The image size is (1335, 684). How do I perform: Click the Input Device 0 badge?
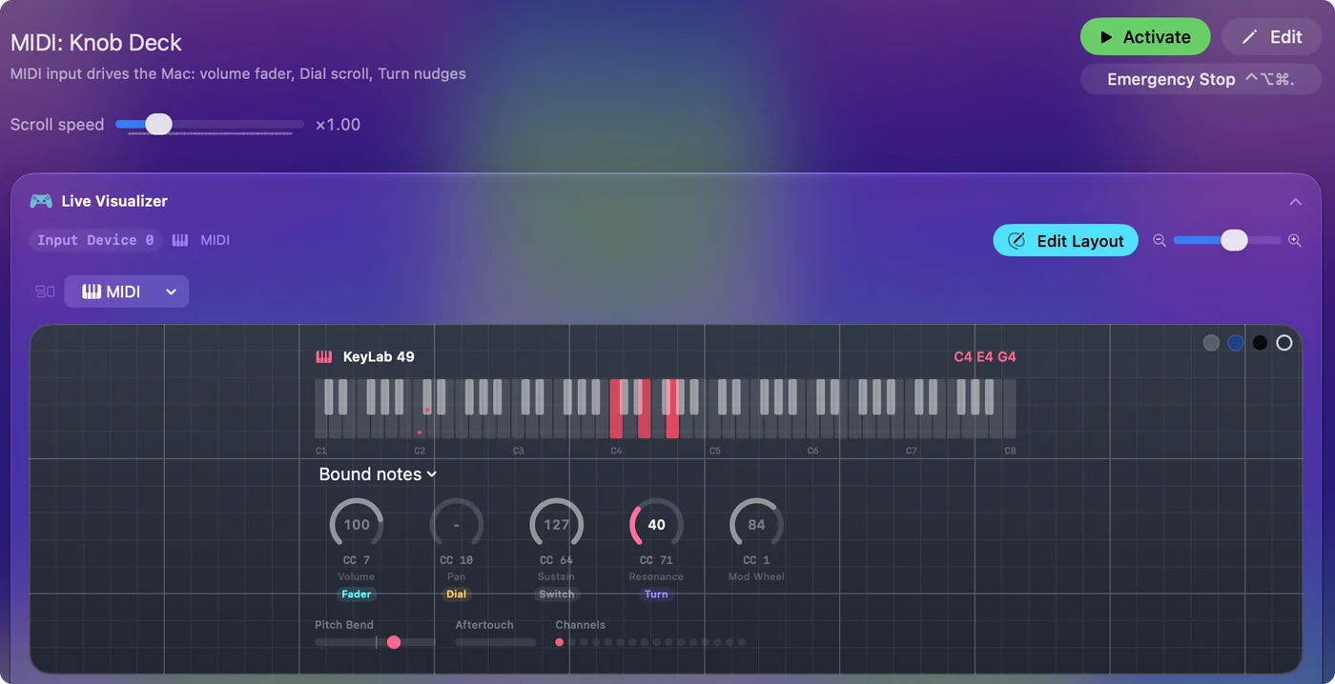95,240
